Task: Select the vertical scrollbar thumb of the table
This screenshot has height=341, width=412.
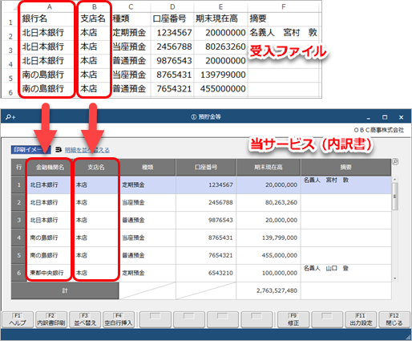Action: [395, 197]
